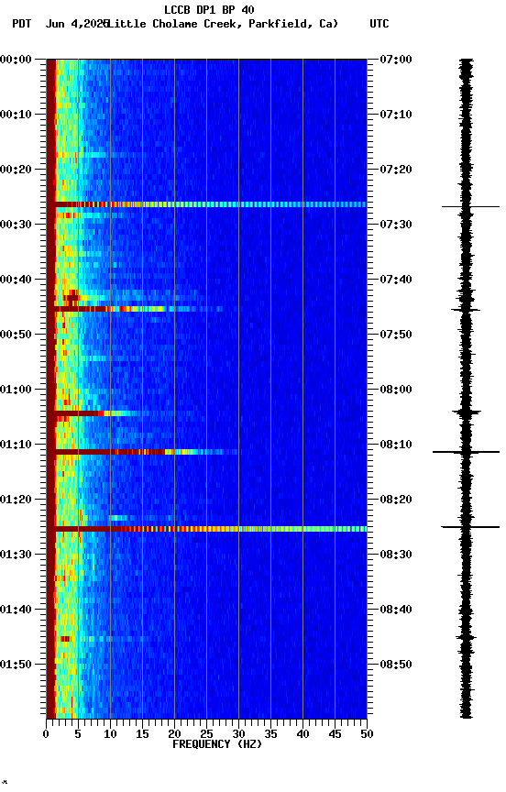Click the 08:50 UTC time label
The image size is (506, 792).
(x=395, y=665)
